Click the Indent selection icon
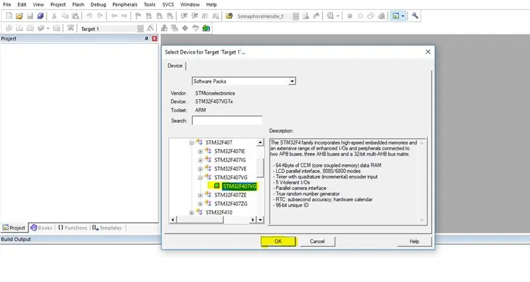Image resolution: width=530 pixels, height=282 pixels. [x=184, y=16]
